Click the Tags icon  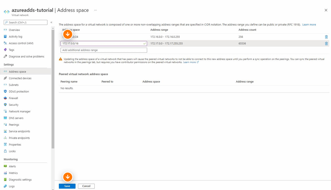click(5, 50)
